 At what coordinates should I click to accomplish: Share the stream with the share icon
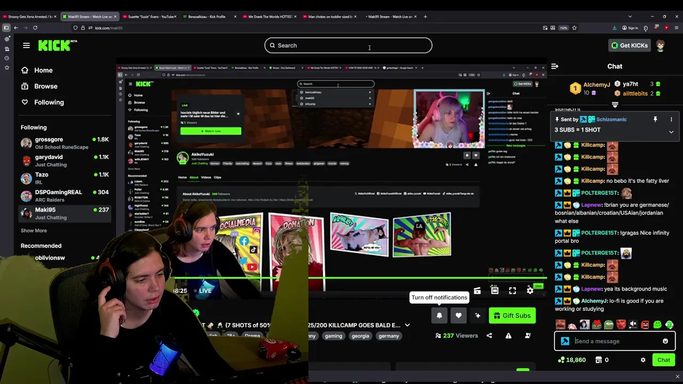(x=489, y=335)
